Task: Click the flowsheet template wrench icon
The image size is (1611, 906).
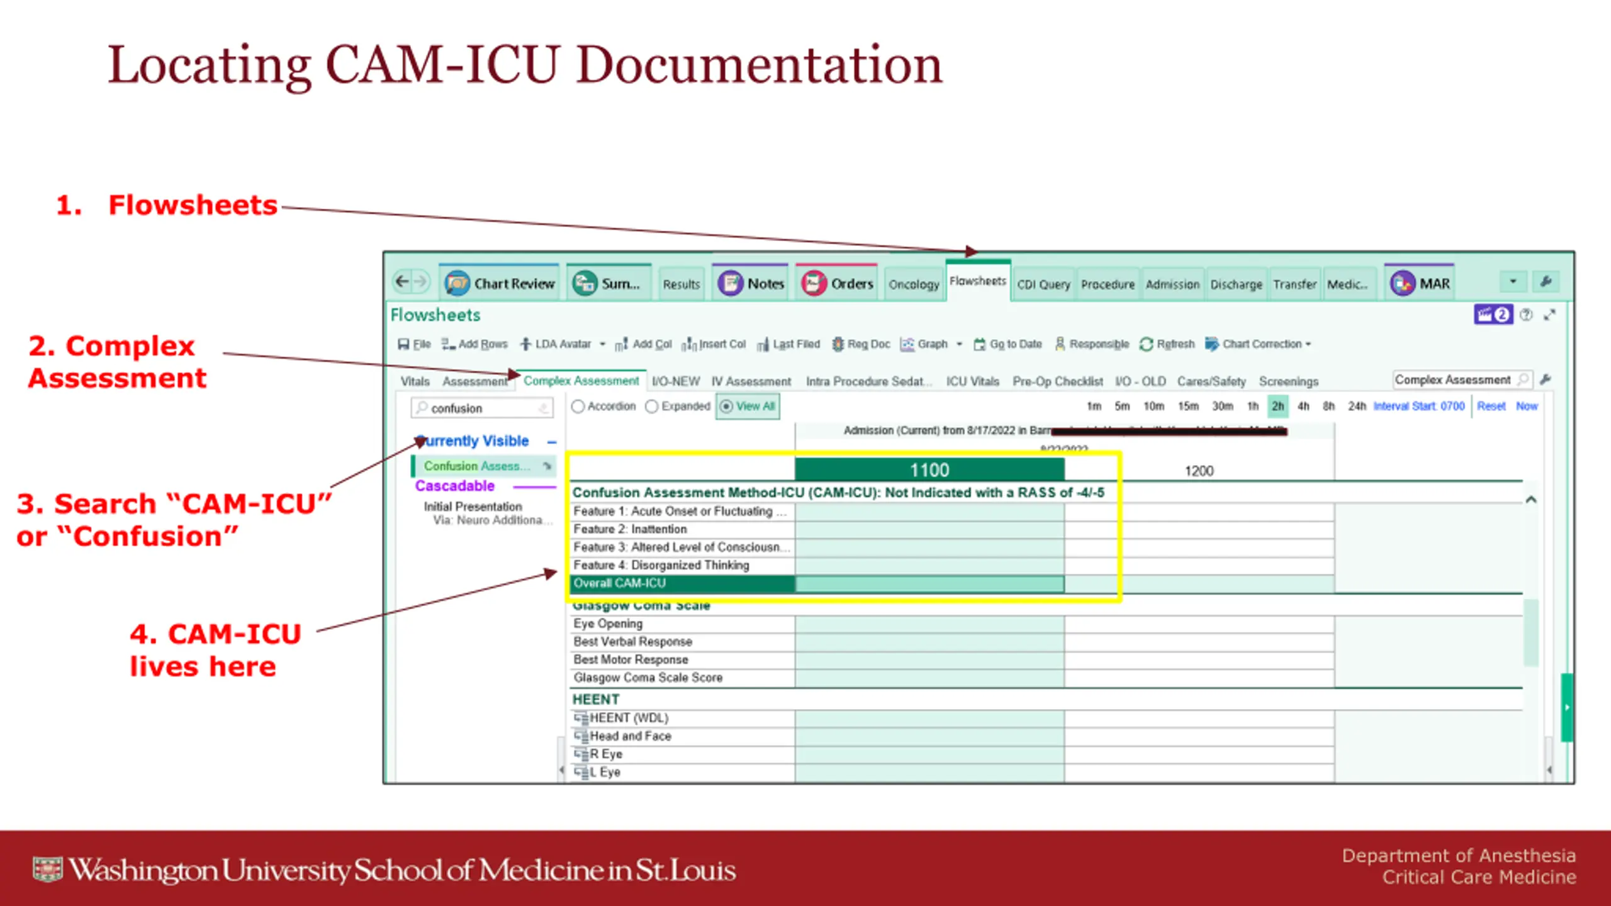Action: click(x=1546, y=379)
